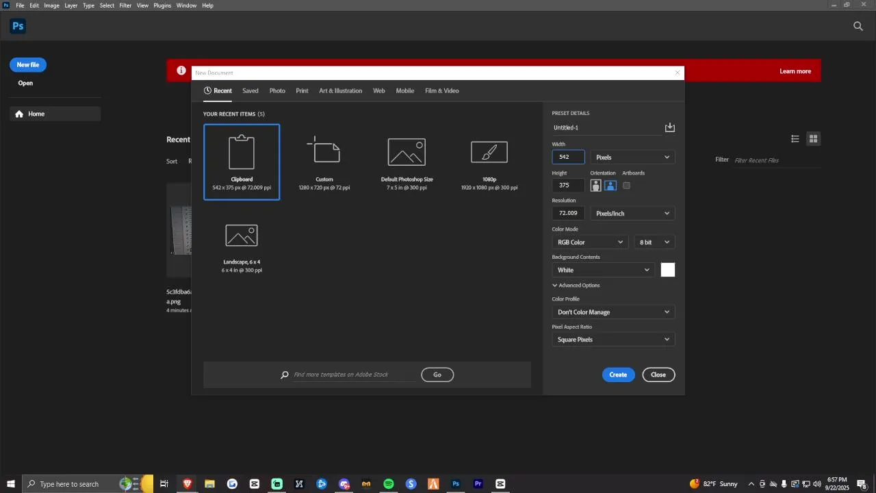Open the Filter menu
This screenshot has height=493, width=876.
click(125, 5)
